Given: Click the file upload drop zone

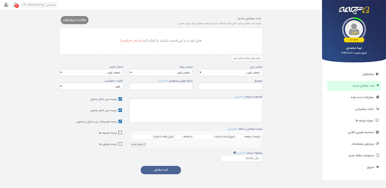Looking at the screenshot, I should [161, 41].
